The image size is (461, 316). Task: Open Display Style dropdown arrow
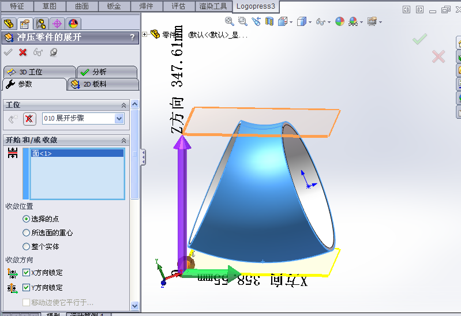pos(310,22)
